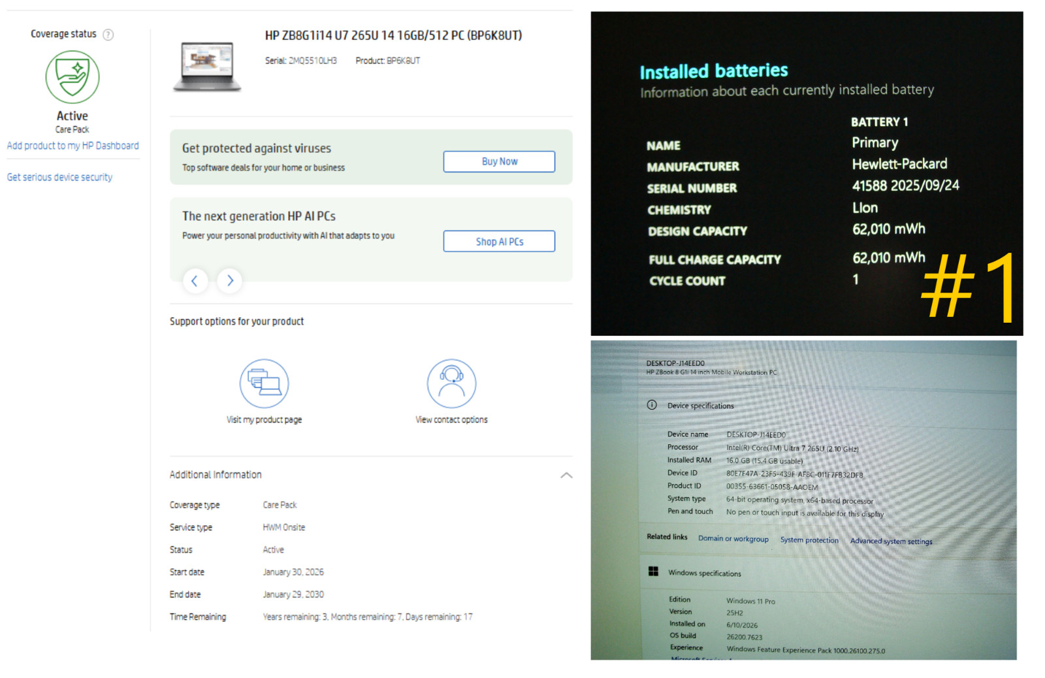Click the product title HP ZB8G1i14 U7 265U
The image size is (1045, 678).
pyautogui.click(x=393, y=35)
